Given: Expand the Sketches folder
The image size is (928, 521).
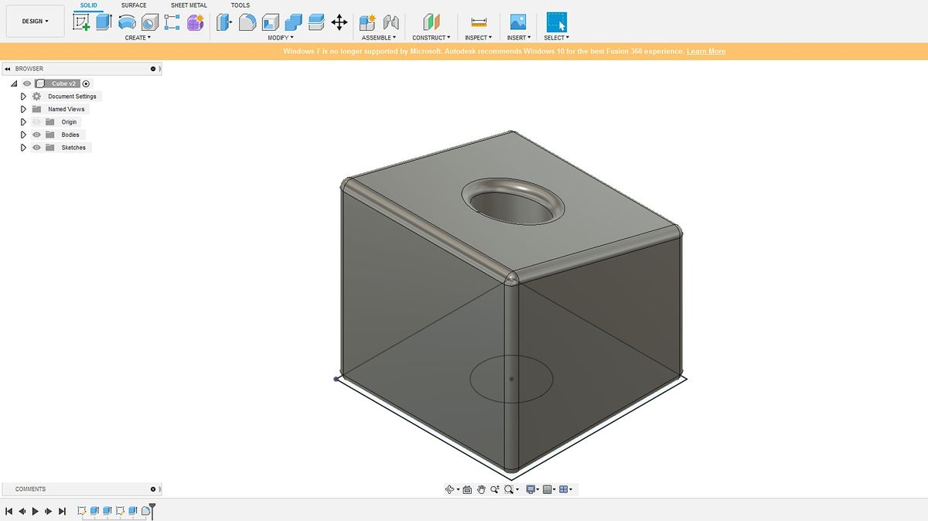Looking at the screenshot, I should pos(22,147).
